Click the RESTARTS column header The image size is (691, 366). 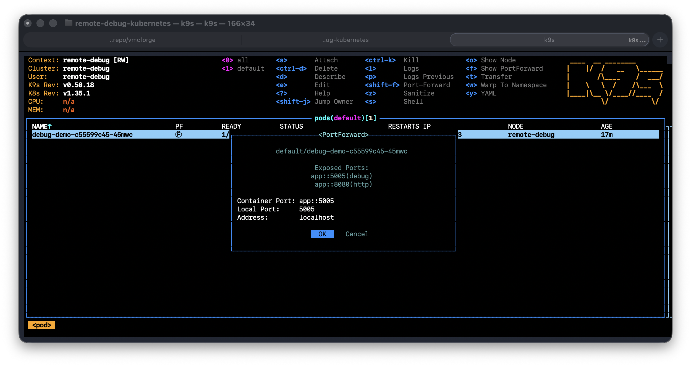[x=404, y=126]
